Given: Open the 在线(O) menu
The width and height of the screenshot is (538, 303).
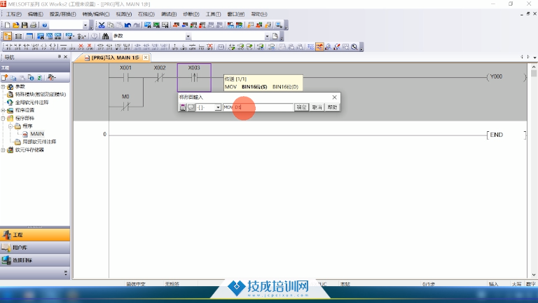Looking at the screenshot, I should [x=146, y=14].
